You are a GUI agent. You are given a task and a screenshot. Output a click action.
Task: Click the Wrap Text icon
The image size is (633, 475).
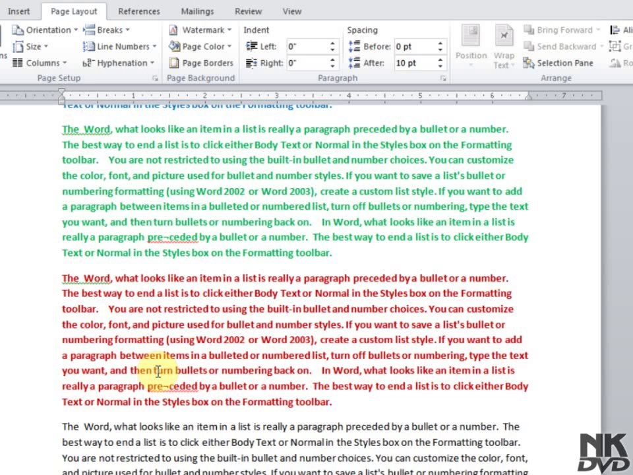click(504, 36)
